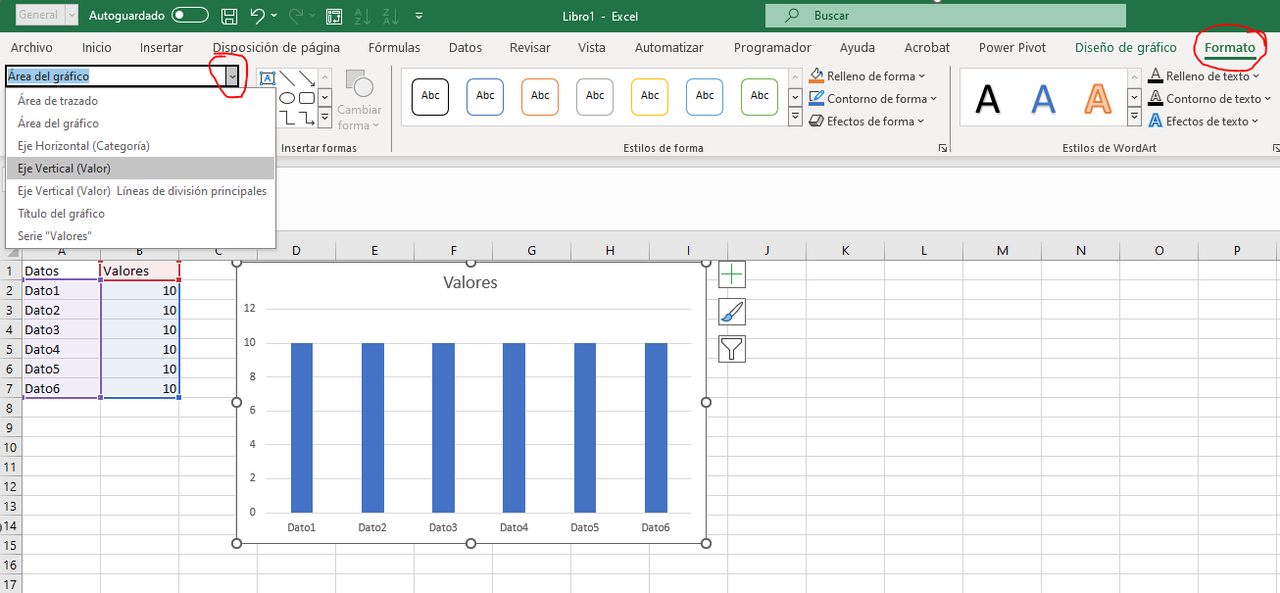Open the Insertar ribbon tab
Viewport: 1280px width, 593px height.
tap(162, 47)
